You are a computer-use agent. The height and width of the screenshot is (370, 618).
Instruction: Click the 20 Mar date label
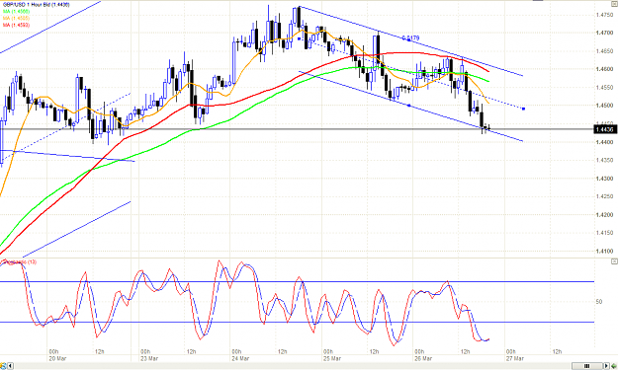pos(57,358)
